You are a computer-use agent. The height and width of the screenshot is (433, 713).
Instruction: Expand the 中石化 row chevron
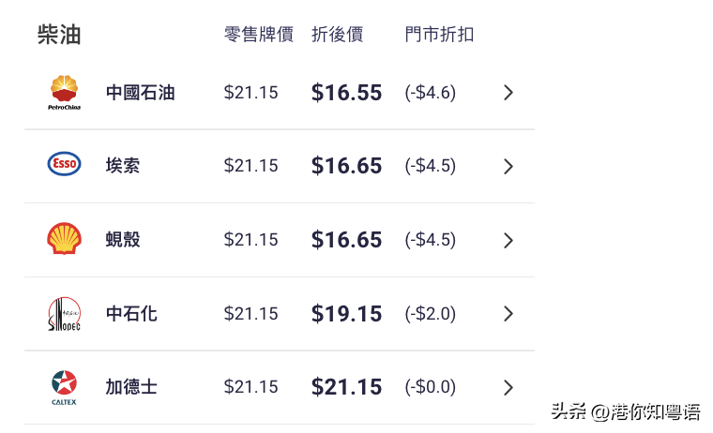(508, 314)
